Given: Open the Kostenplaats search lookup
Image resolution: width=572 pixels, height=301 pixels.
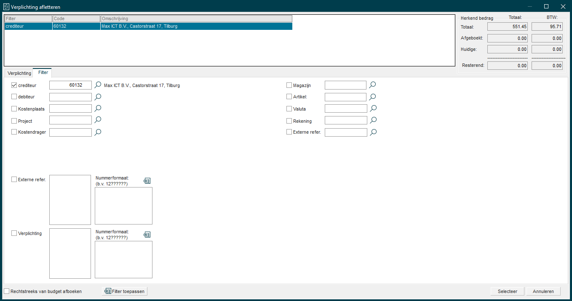Looking at the screenshot, I should click(x=98, y=108).
